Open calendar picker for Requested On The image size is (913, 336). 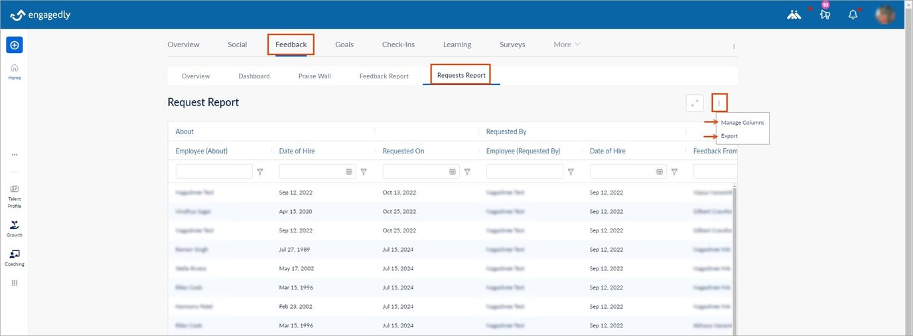[x=453, y=171]
